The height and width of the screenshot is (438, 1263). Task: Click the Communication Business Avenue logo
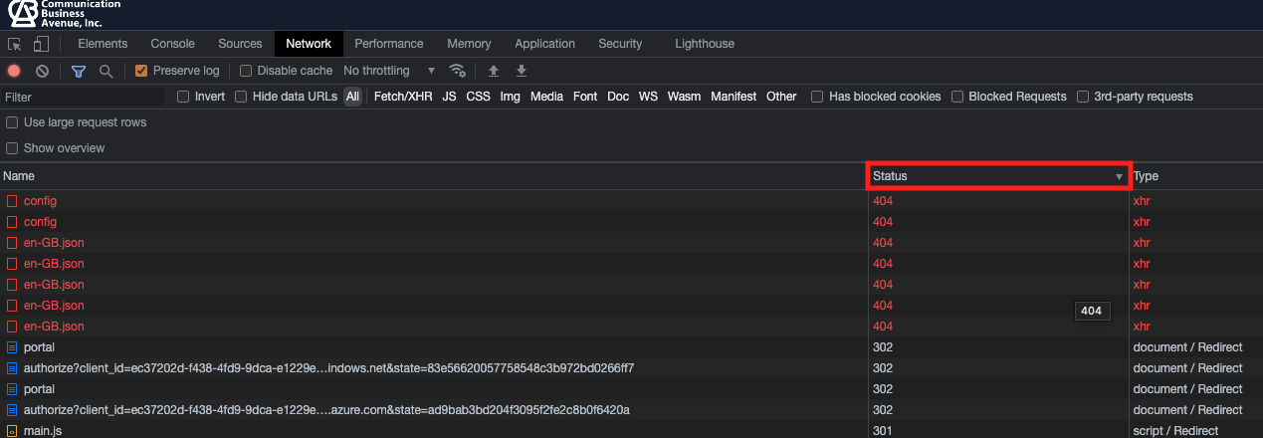tap(64, 13)
